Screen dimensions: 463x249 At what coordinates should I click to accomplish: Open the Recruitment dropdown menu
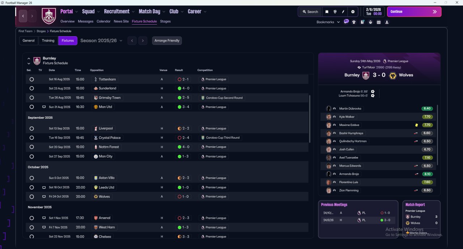coord(119,12)
